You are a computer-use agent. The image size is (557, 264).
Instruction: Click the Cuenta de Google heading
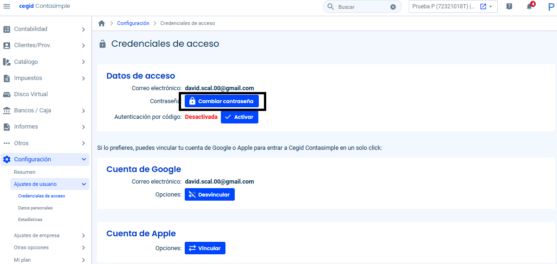144,169
